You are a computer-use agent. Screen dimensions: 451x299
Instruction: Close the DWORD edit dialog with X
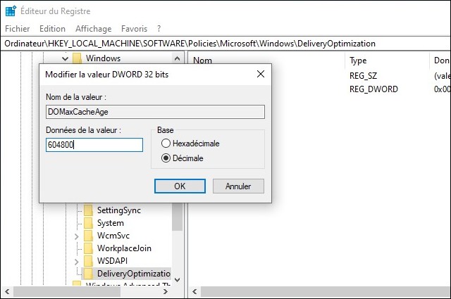(260, 74)
